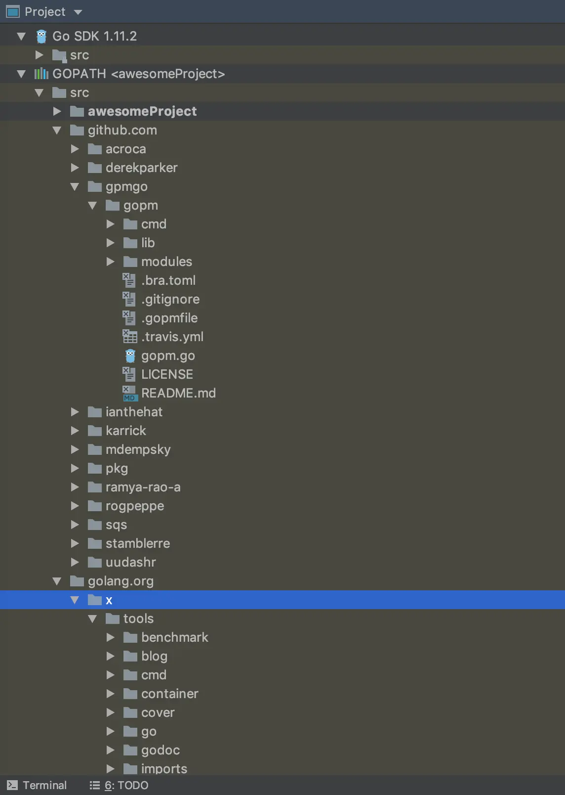Click the karrick folder icon
Image resolution: width=565 pixels, height=795 pixels.
pyautogui.click(x=95, y=431)
